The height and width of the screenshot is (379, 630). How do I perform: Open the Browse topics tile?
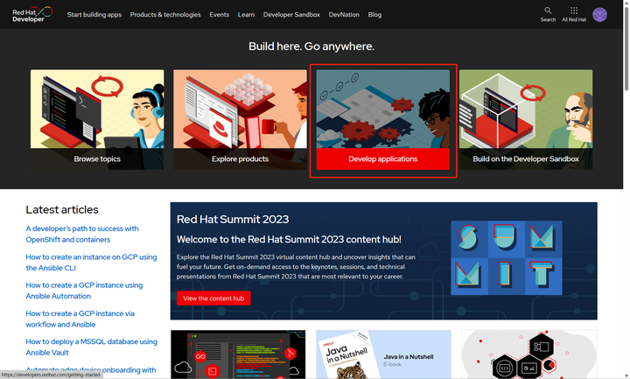point(97,119)
